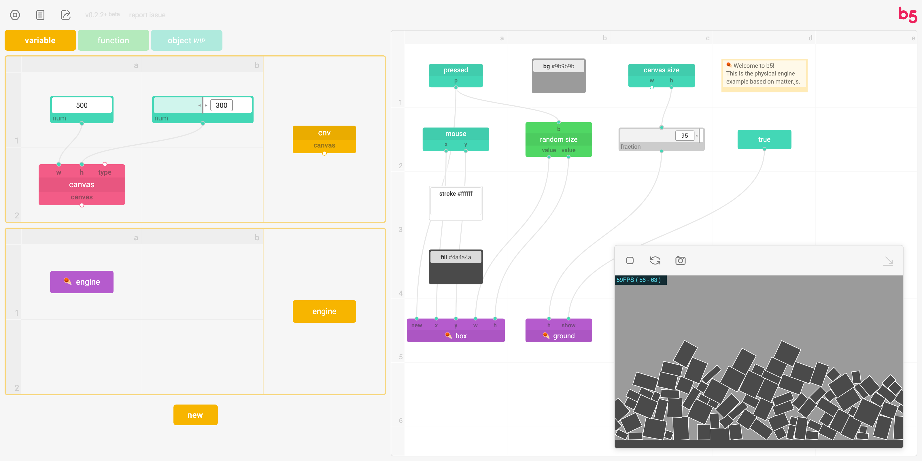The height and width of the screenshot is (461, 922).
Task: Switch to the object WIP tab
Action: (186, 40)
